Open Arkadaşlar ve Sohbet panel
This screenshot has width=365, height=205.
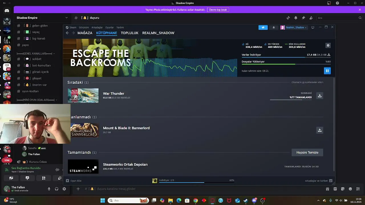319,181
